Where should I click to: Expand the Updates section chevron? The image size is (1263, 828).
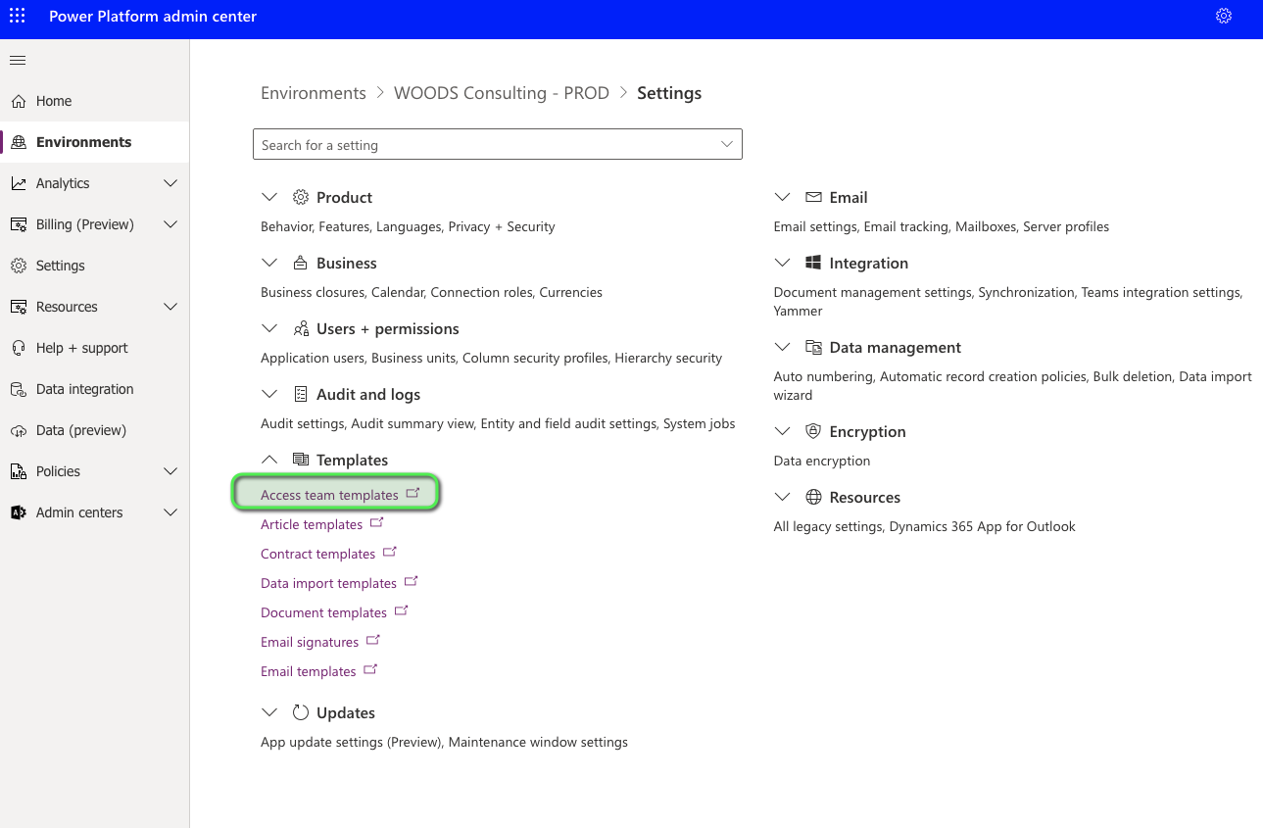coord(269,712)
